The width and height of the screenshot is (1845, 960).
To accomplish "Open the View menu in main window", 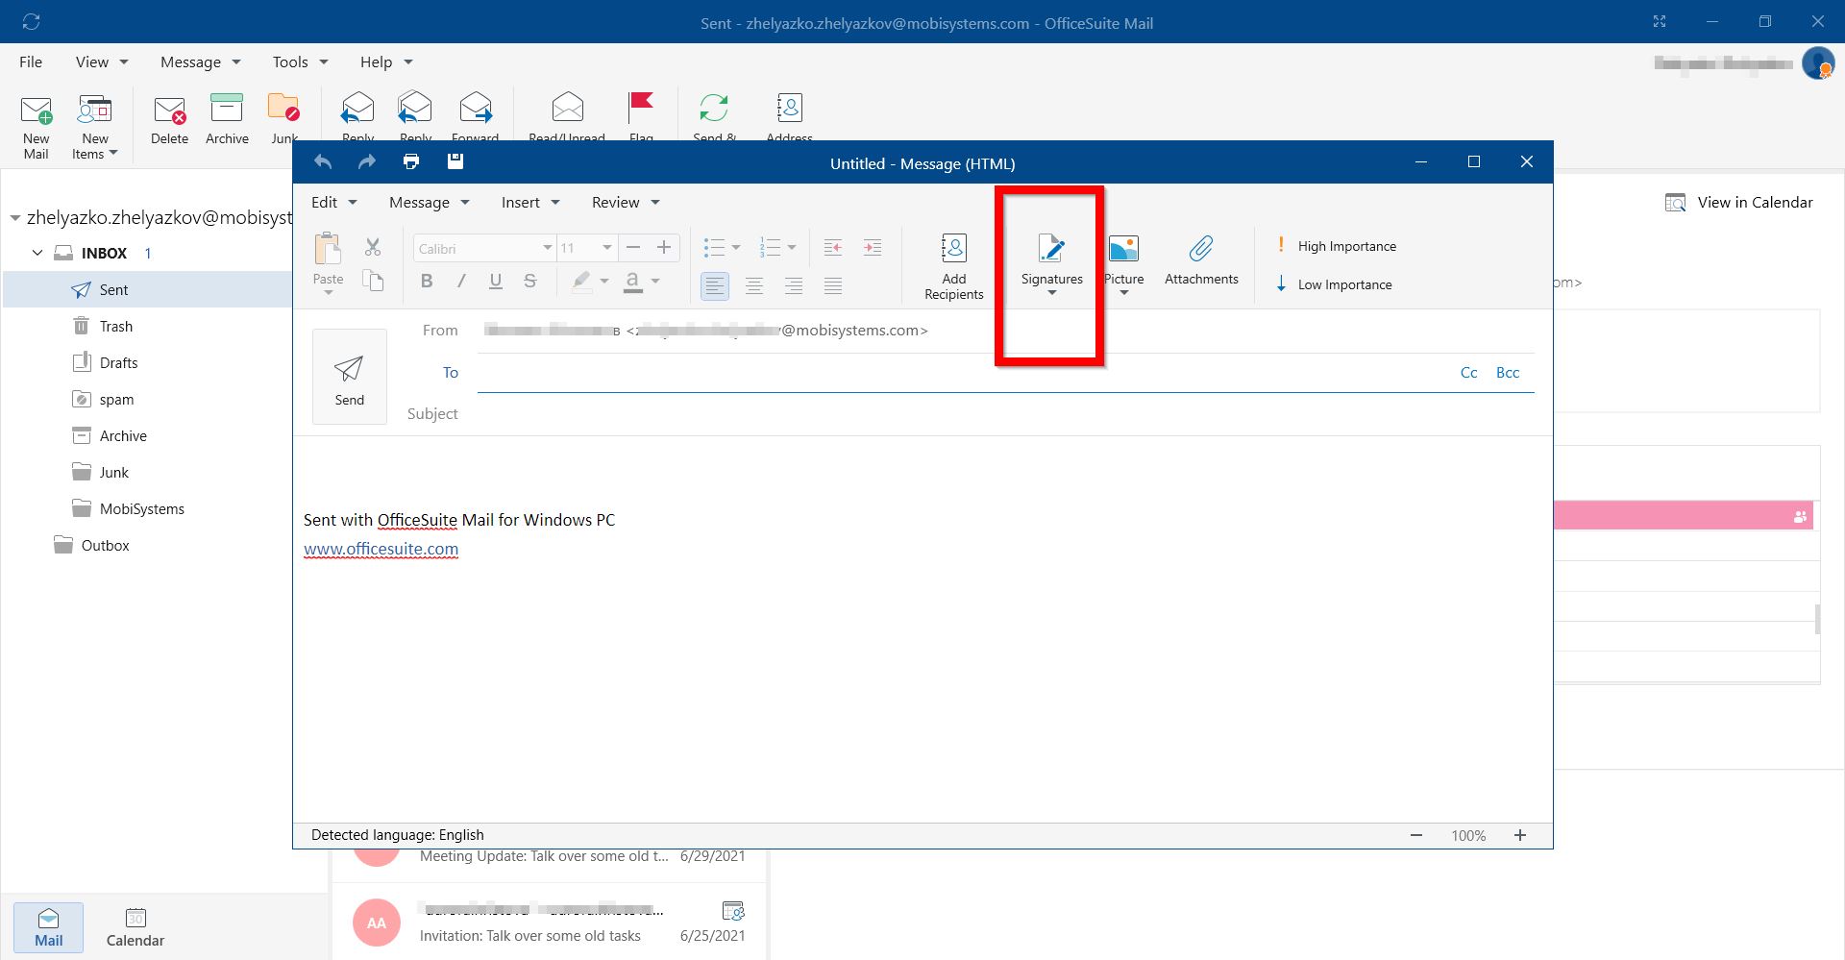I will pos(102,62).
